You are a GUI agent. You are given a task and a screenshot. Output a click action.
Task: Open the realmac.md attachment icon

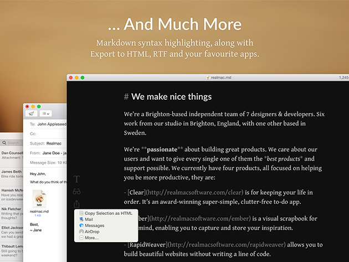[x=39, y=198]
